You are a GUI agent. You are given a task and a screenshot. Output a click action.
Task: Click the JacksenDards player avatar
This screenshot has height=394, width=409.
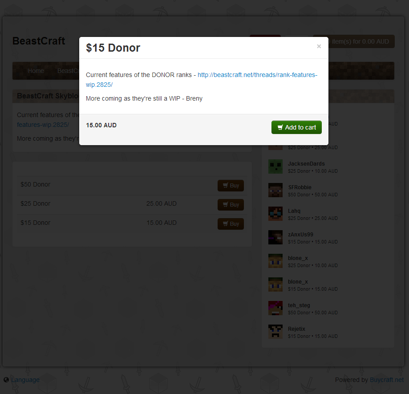pyautogui.click(x=275, y=167)
